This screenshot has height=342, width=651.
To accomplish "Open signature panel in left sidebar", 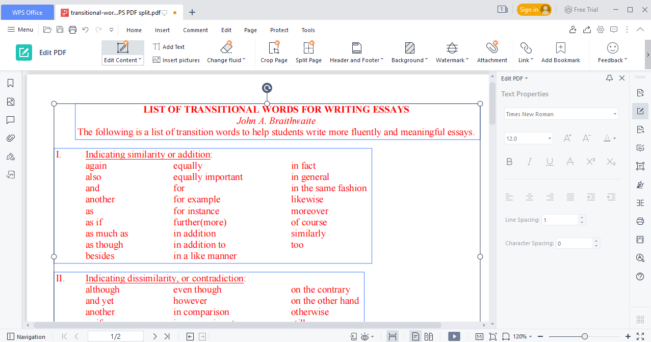I will pyautogui.click(x=10, y=156).
